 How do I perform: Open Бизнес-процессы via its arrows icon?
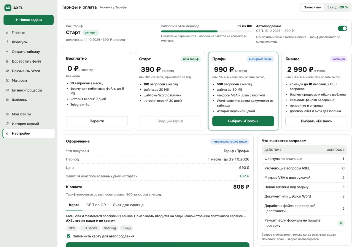(x=7, y=90)
